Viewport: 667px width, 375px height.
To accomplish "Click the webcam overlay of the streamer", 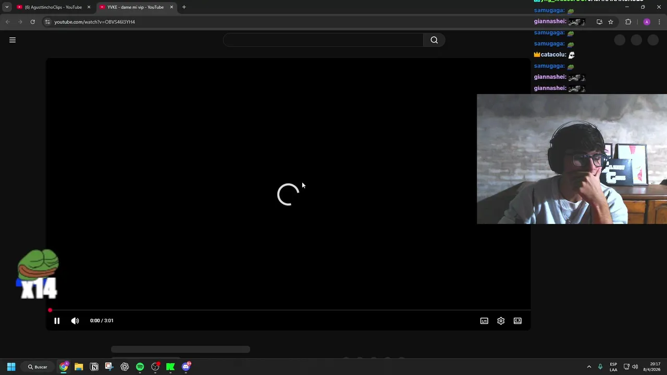I will pyautogui.click(x=572, y=159).
